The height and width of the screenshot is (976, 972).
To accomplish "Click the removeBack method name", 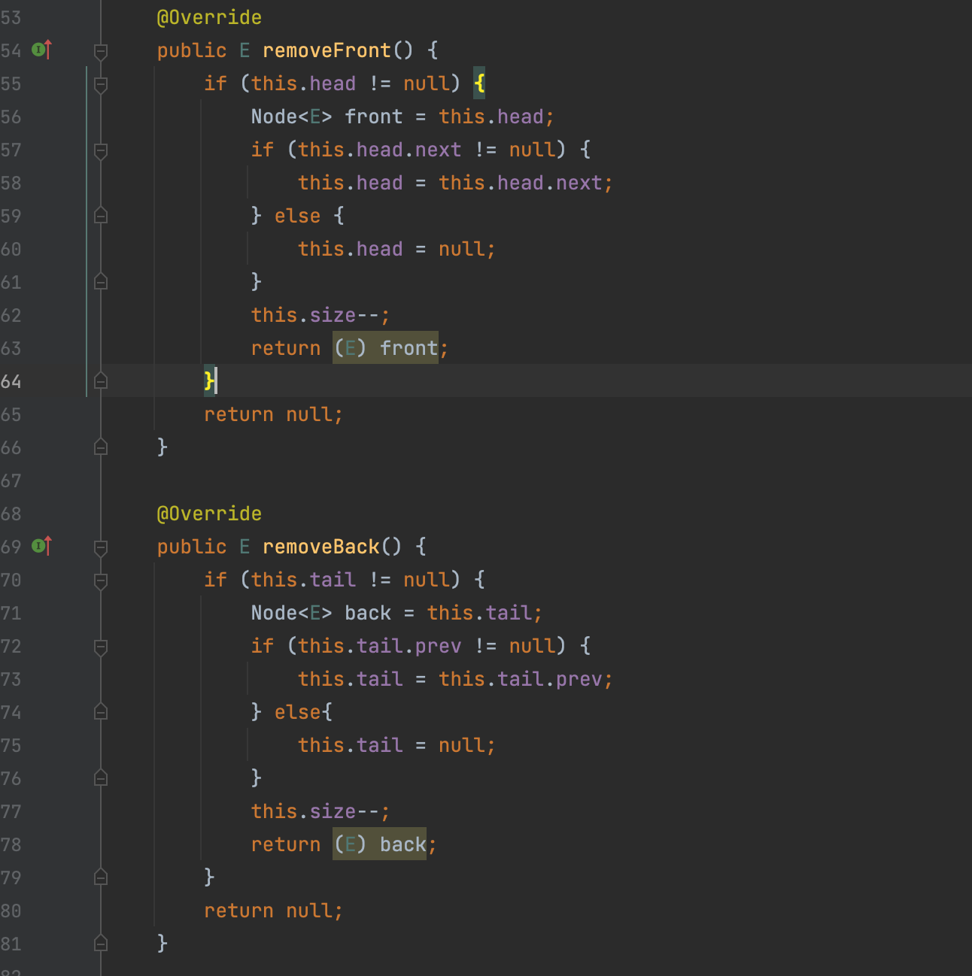I will [x=321, y=547].
